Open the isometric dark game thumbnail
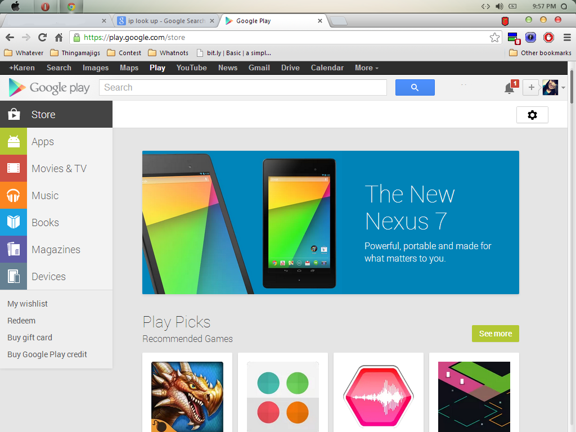The width and height of the screenshot is (576, 432). (474, 397)
